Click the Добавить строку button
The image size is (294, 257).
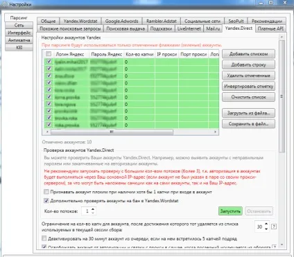[248, 64]
